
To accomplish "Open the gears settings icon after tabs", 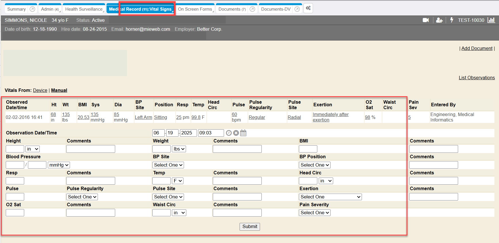I will [x=308, y=8].
